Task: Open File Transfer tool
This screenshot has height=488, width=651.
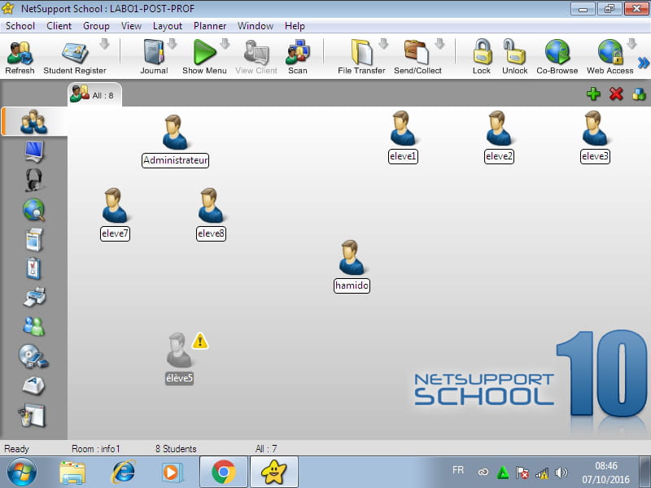Action: (361, 57)
